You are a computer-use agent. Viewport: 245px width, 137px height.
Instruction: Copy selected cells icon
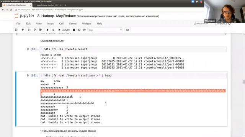tap(35, 30)
